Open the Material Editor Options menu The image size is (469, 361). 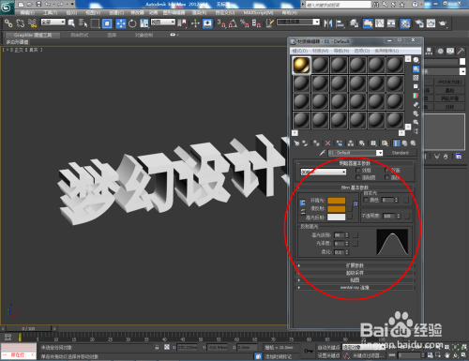362,51
